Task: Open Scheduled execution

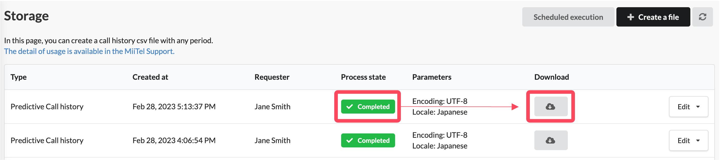Action: point(568,17)
